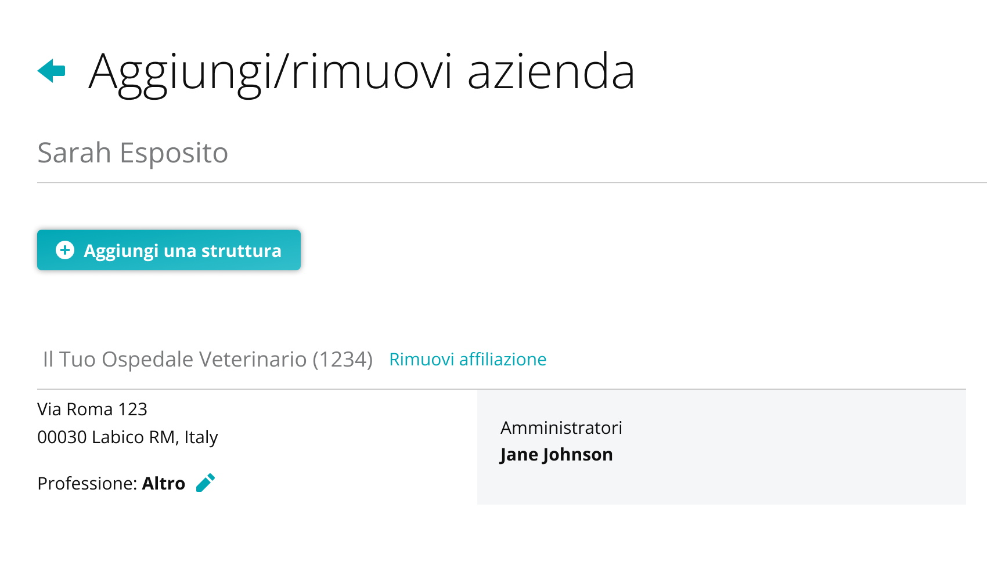Click the Aggiungi una struttura button
987x580 pixels.
click(x=169, y=250)
